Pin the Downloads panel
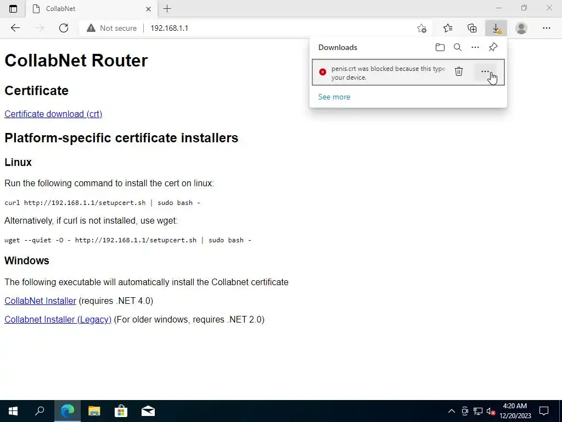The width and height of the screenshot is (562, 422). [x=493, y=47]
